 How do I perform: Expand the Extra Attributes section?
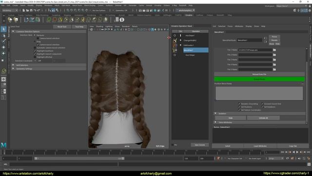pyautogui.click(x=215, y=122)
